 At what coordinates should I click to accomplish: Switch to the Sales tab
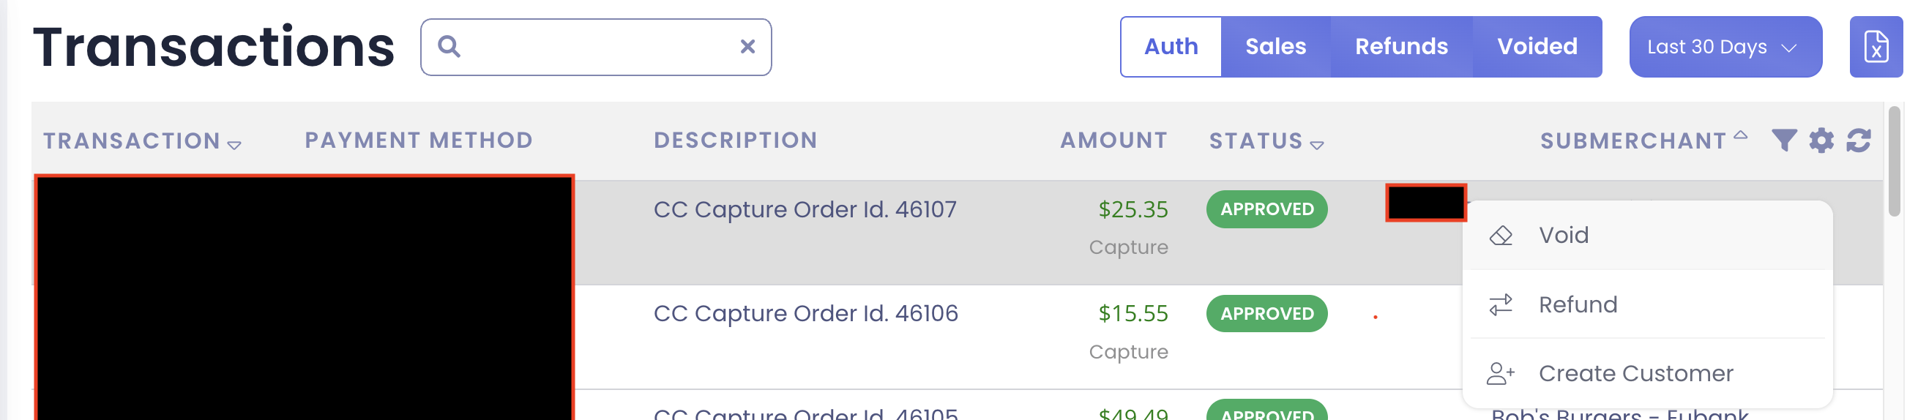pos(1275,47)
